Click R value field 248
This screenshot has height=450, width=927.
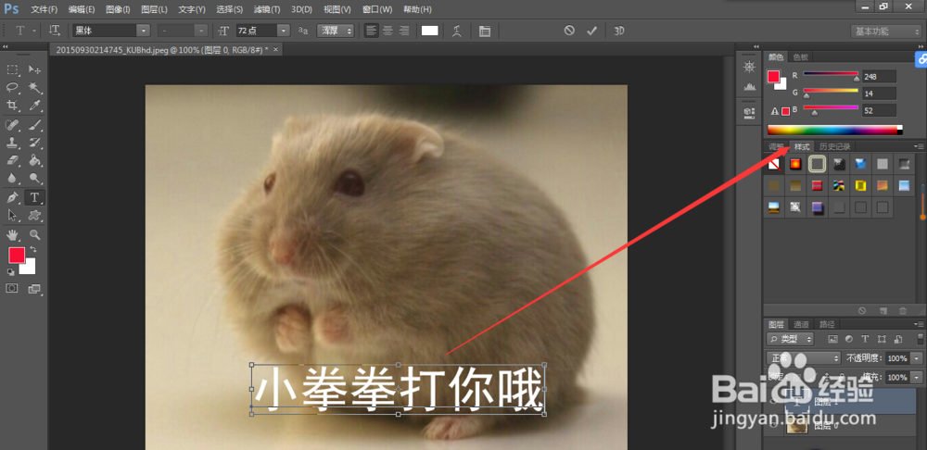point(879,76)
